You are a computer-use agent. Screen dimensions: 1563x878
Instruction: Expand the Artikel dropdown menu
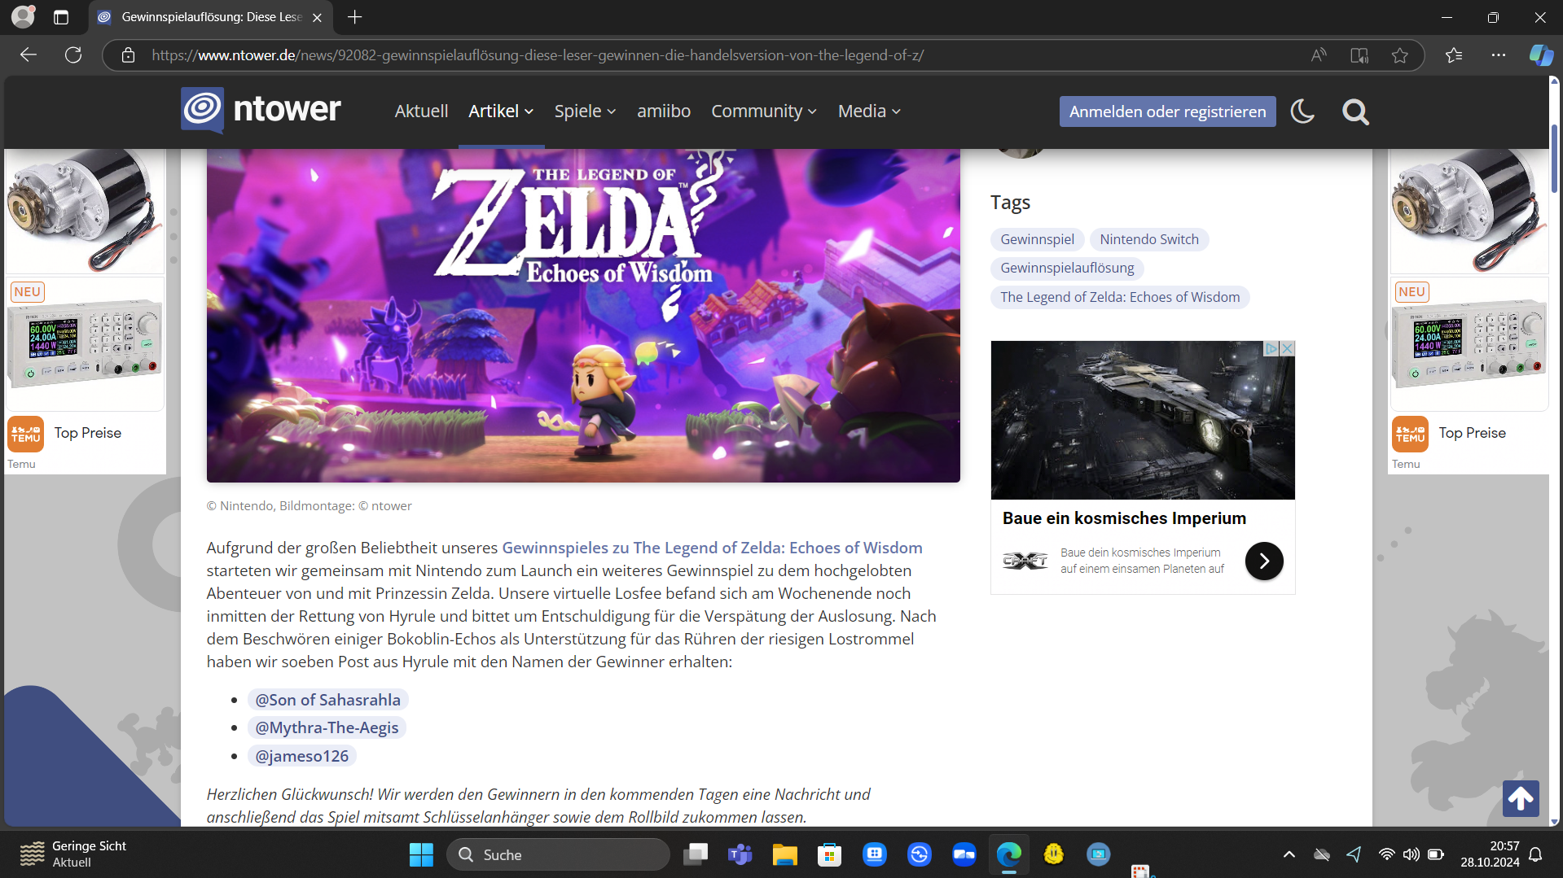(500, 111)
